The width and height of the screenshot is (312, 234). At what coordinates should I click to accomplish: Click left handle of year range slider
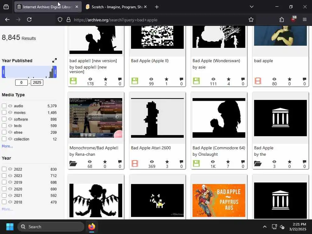click(x=3, y=72)
